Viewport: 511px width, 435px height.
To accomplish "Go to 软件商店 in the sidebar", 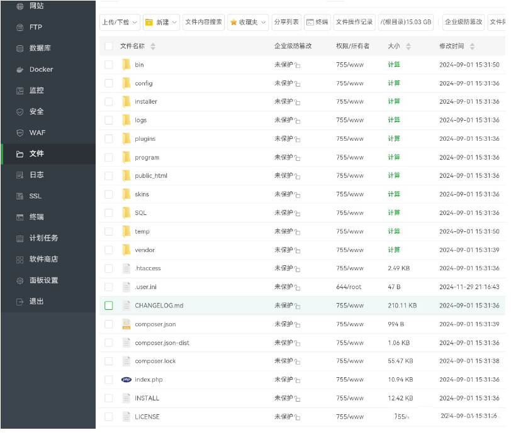I will point(43,259).
